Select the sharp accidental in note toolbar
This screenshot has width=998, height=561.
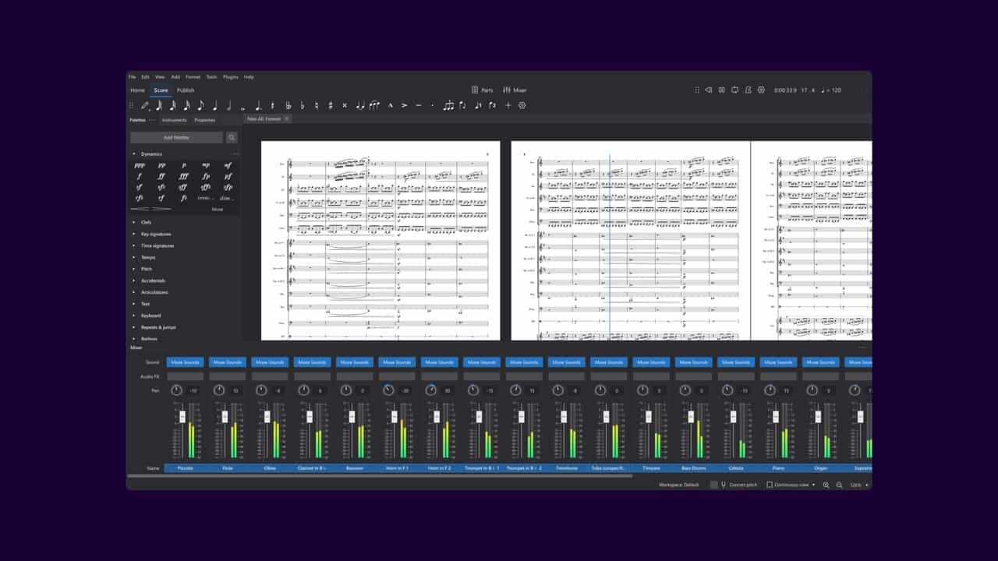point(331,105)
